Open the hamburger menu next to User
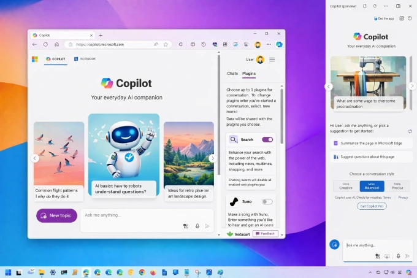The image size is (417, 278). click(272, 60)
